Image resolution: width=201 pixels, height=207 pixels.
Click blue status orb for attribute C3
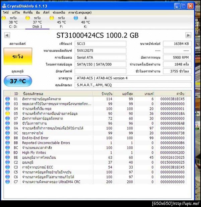coord(8,167)
